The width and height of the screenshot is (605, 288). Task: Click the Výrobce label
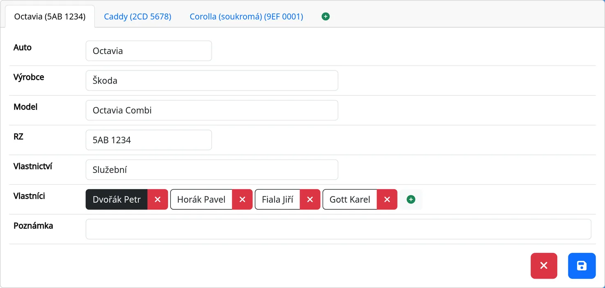(x=29, y=77)
